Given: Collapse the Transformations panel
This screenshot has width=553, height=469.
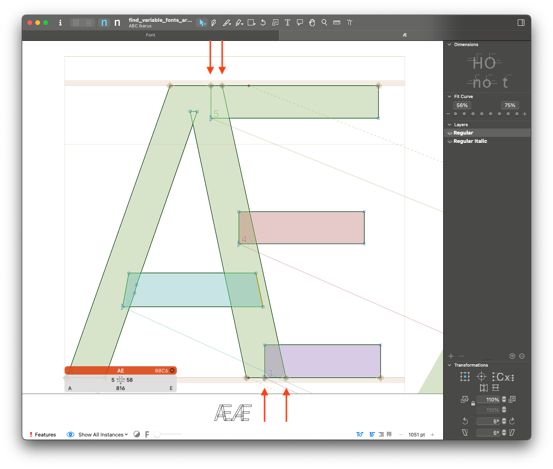Looking at the screenshot, I should 450,365.
